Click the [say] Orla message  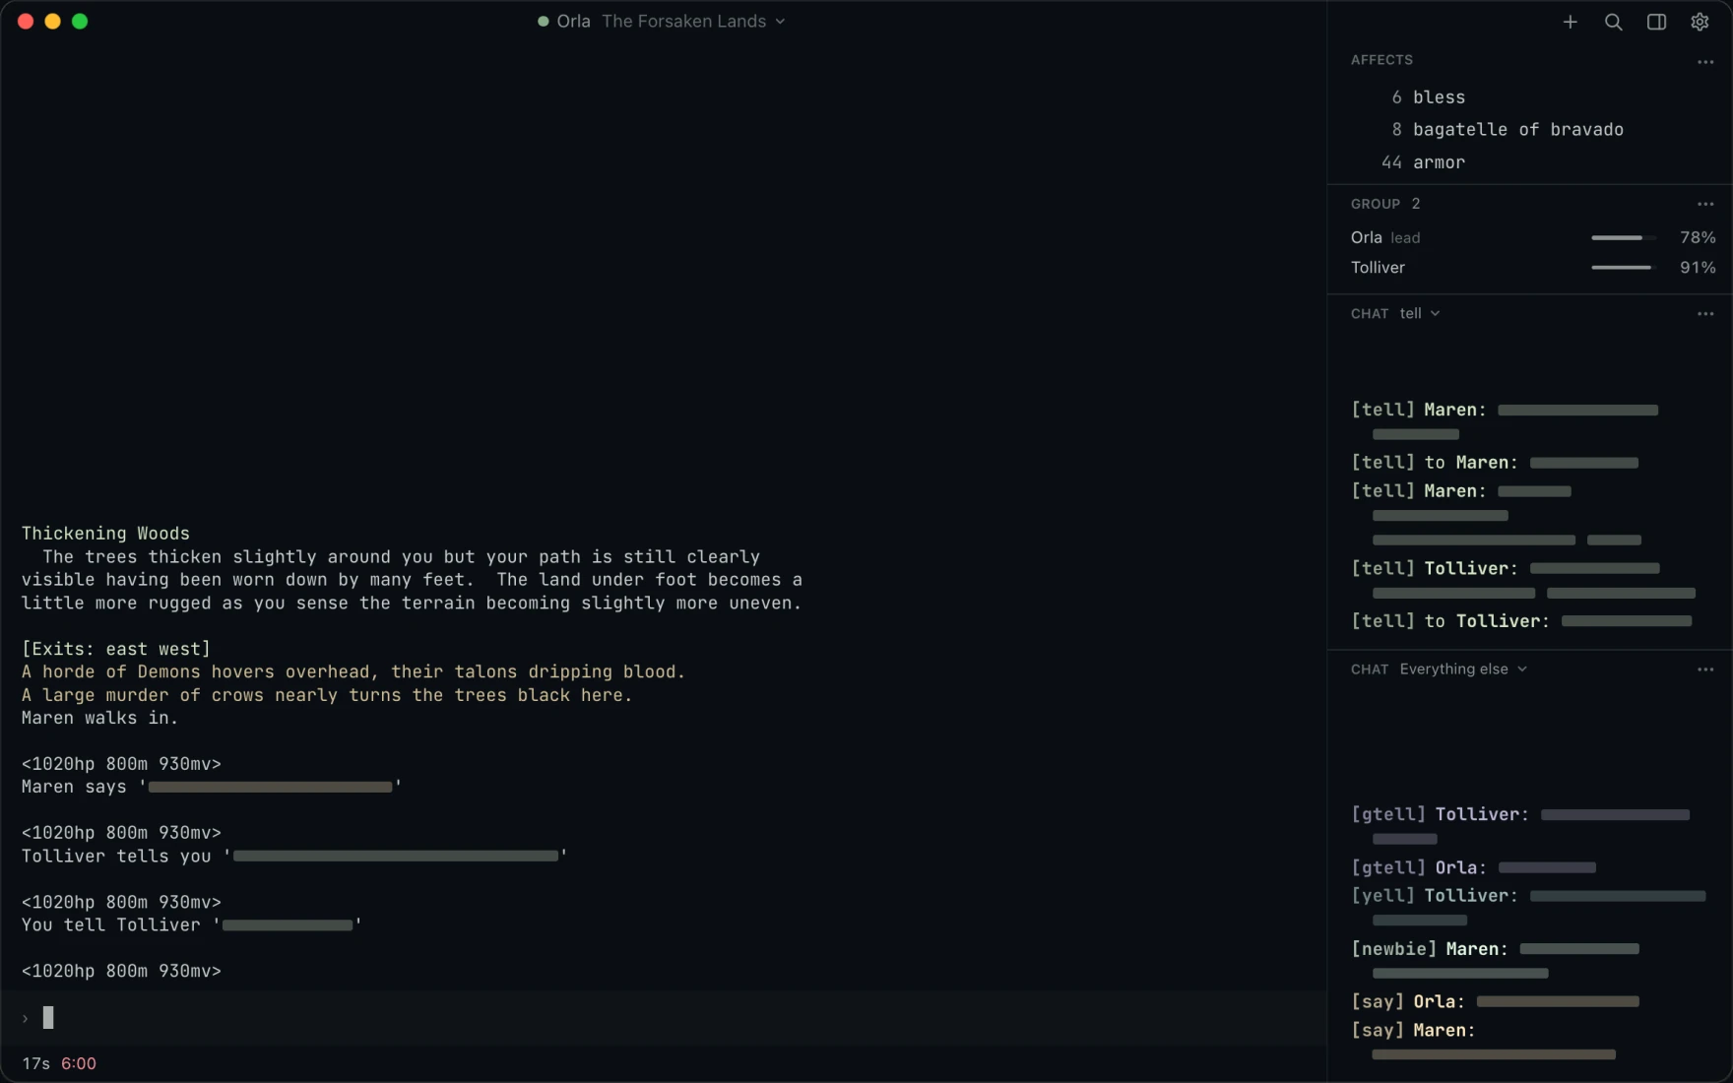[x=1495, y=1001]
